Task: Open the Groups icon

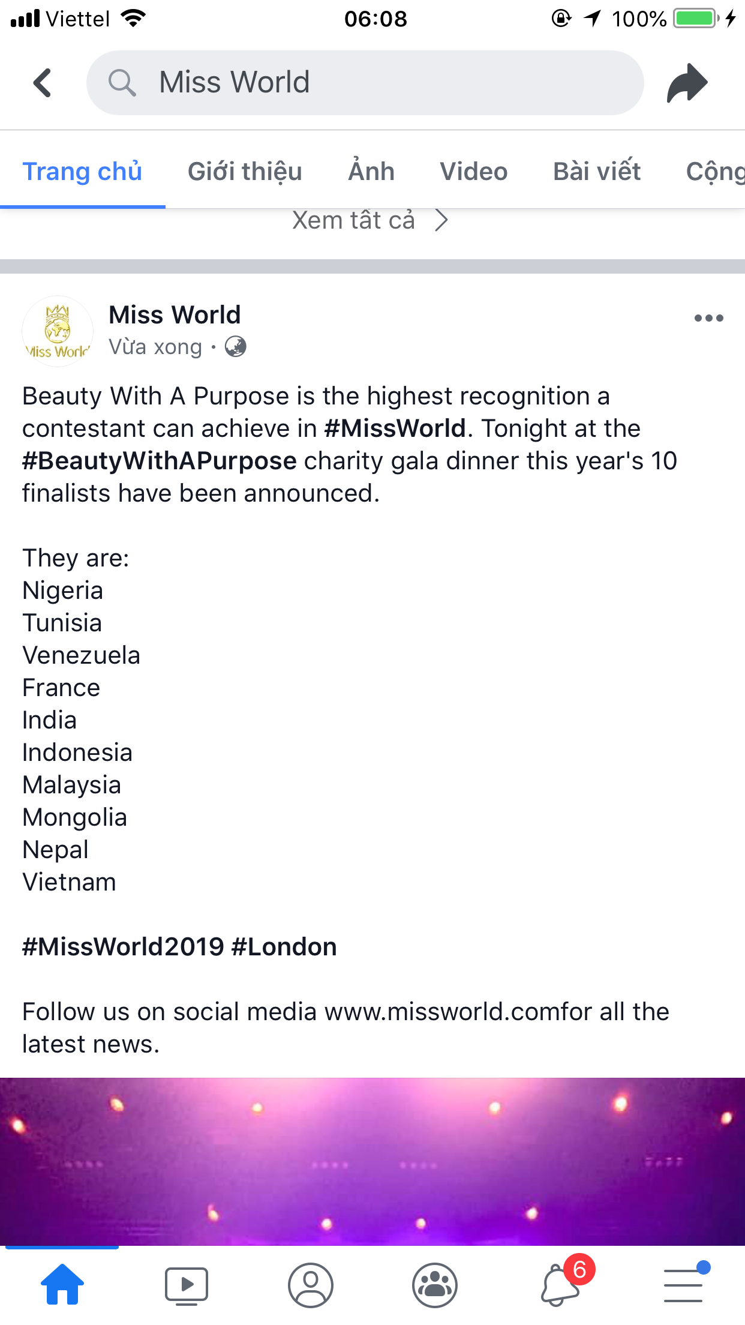Action: [435, 1285]
